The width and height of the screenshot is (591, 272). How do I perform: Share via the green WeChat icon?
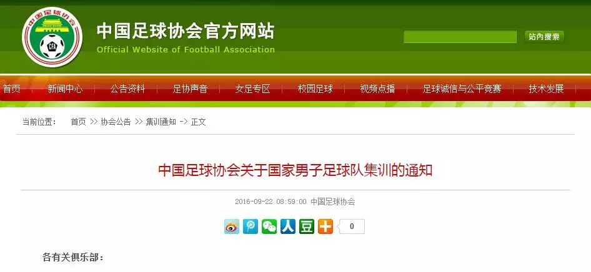click(x=269, y=226)
